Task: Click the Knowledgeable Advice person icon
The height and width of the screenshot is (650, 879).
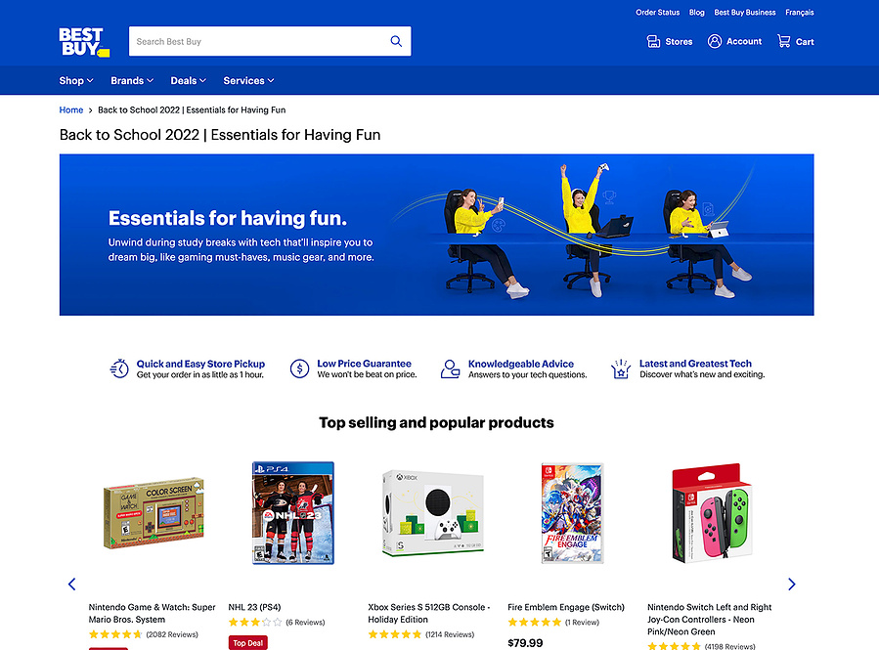Action: click(x=450, y=368)
